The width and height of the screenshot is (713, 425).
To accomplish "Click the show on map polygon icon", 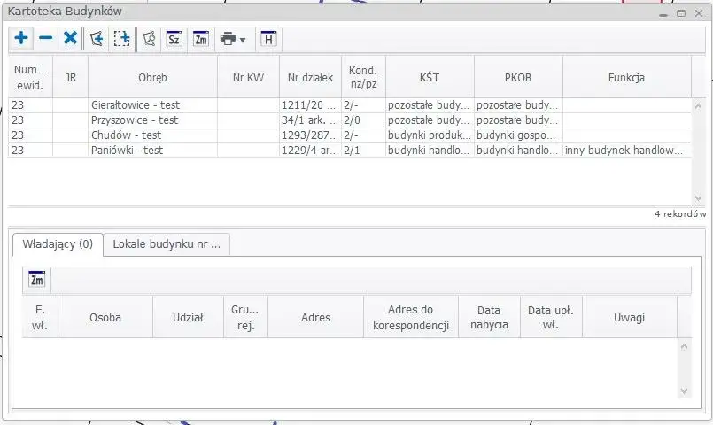I will 149,38.
